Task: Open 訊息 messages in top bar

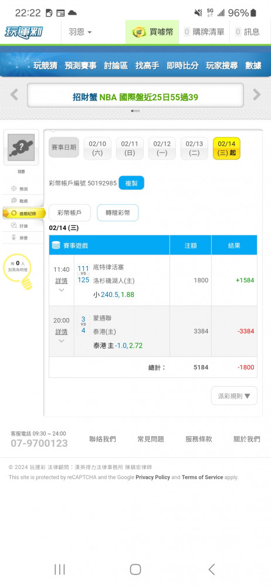Action: pos(248,32)
